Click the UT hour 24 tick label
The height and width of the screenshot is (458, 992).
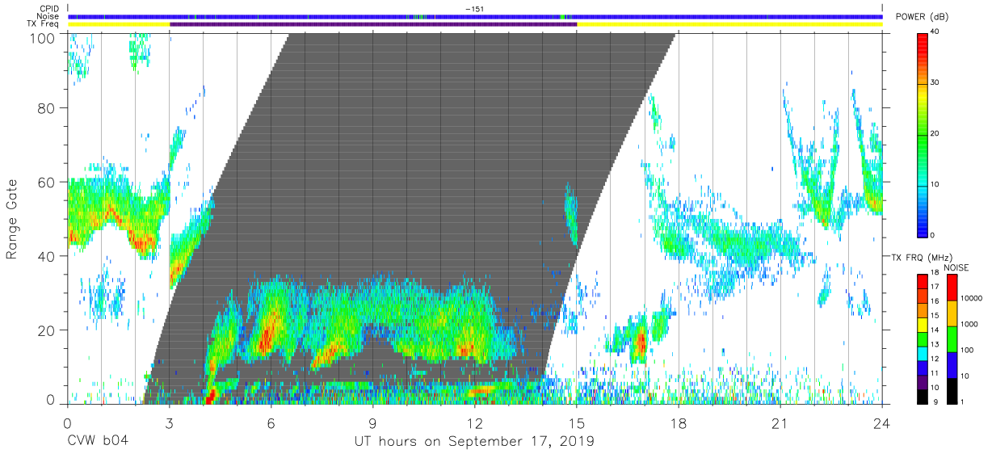click(882, 422)
